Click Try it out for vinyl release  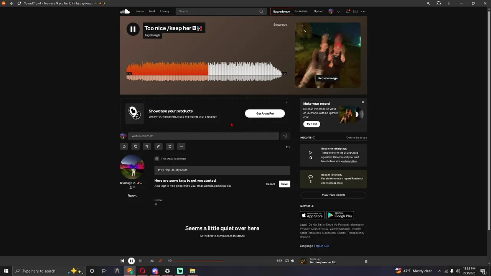[311, 124]
